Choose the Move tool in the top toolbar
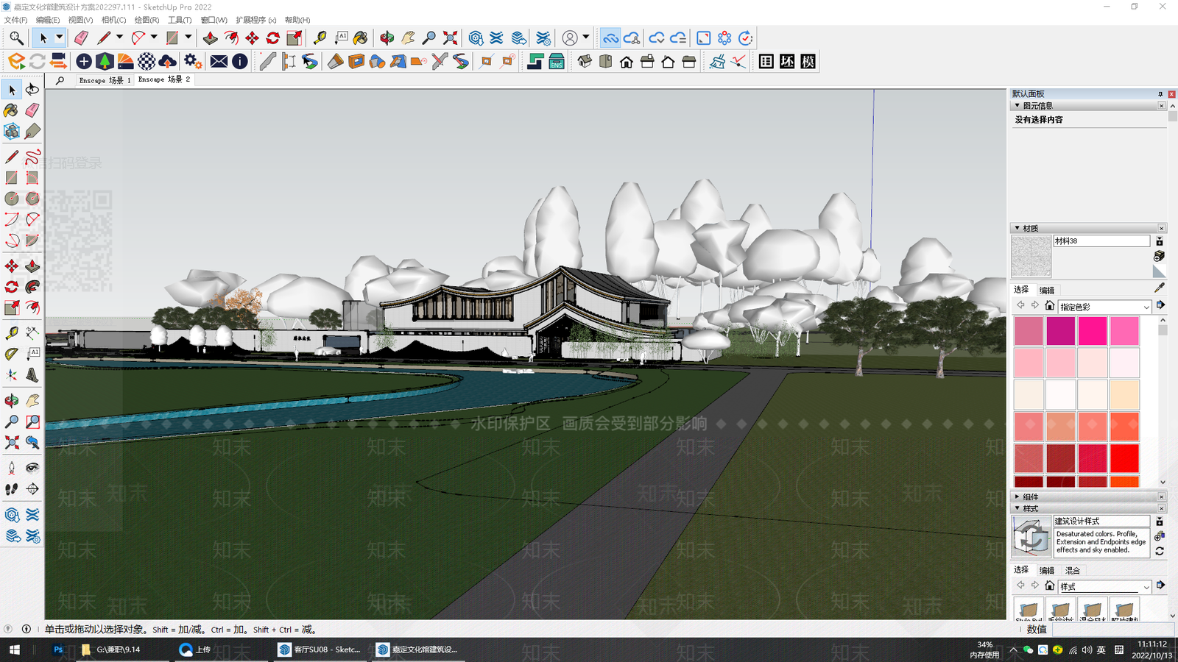 tap(253, 38)
